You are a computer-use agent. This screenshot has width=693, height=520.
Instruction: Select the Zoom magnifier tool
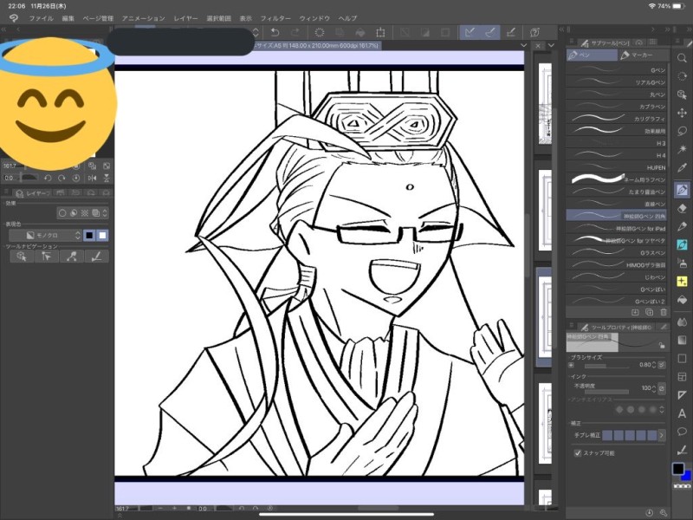tap(682, 58)
